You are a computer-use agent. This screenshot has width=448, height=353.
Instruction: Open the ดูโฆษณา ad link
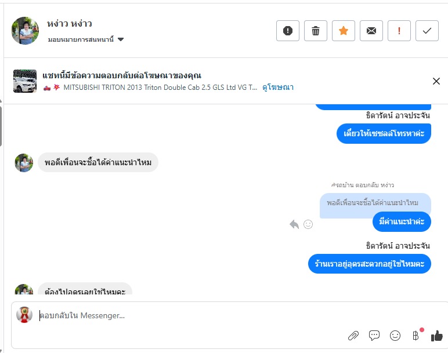[x=278, y=88]
